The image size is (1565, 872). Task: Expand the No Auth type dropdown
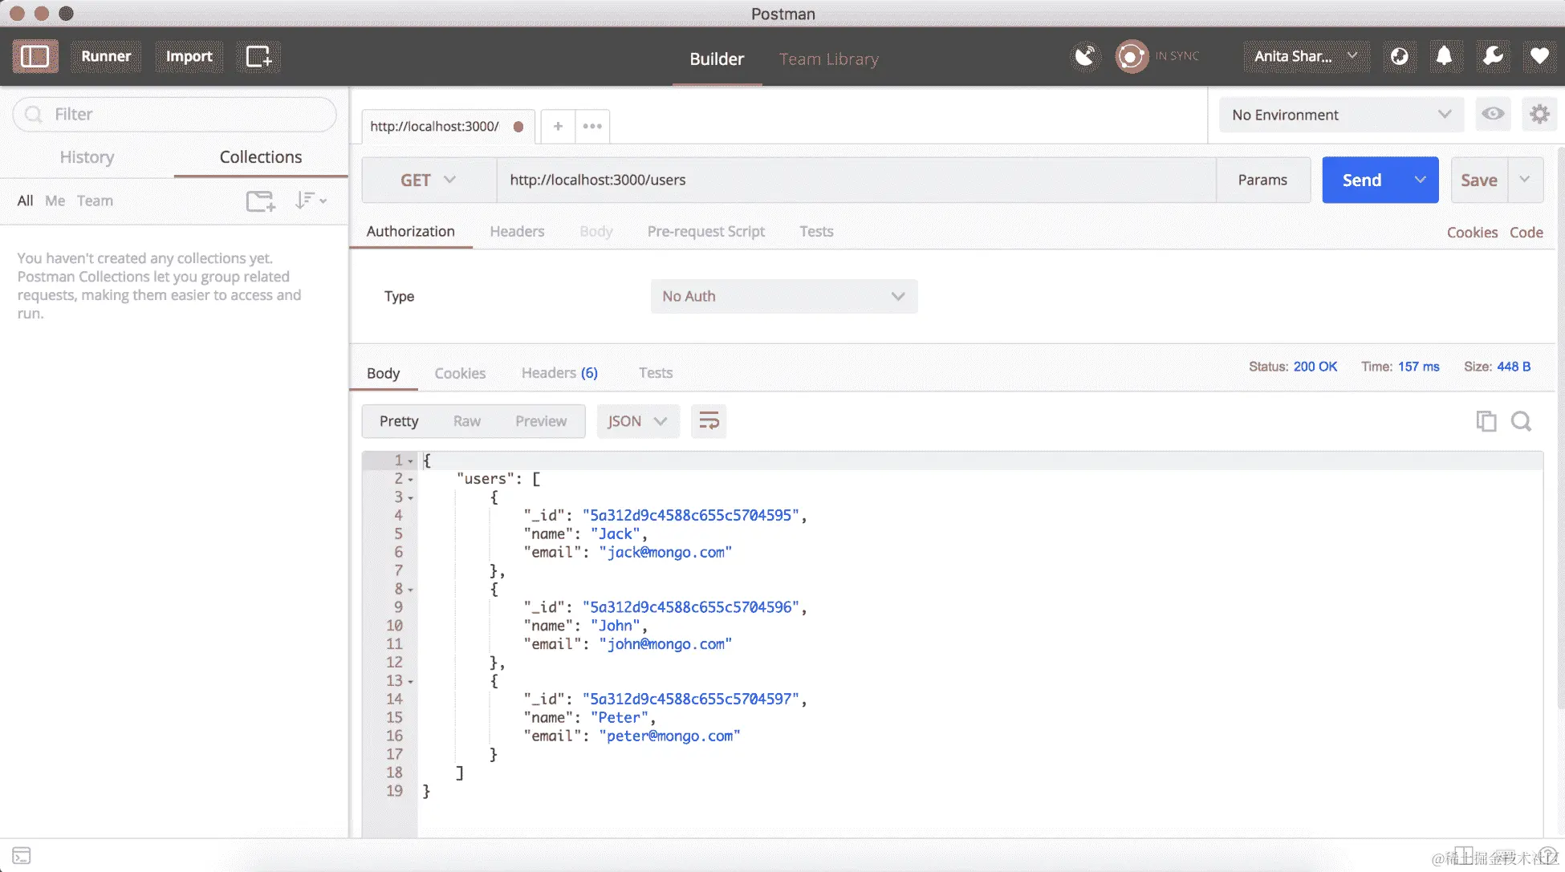coord(783,296)
